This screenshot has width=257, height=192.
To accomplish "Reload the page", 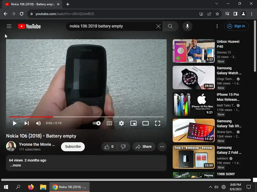I will [22, 14].
